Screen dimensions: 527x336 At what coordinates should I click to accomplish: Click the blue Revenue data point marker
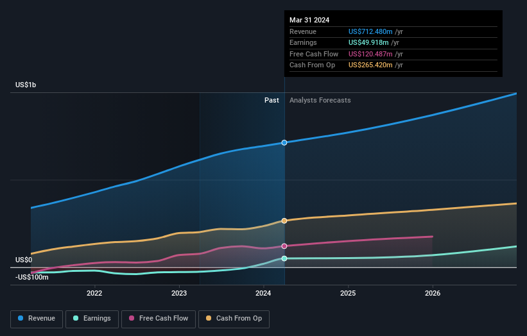[x=284, y=142]
